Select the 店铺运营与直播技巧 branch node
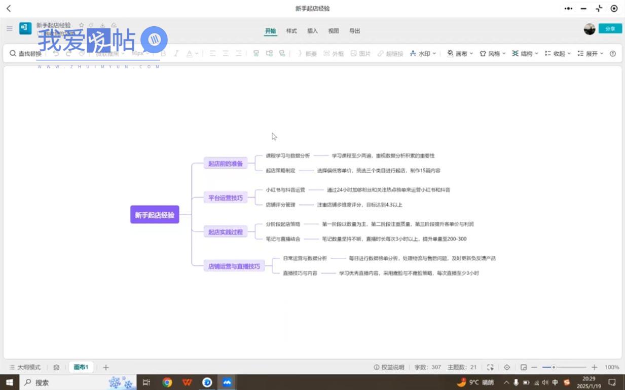Image resolution: width=625 pixels, height=390 pixels. pyautogui.click(x=234, y=266)
